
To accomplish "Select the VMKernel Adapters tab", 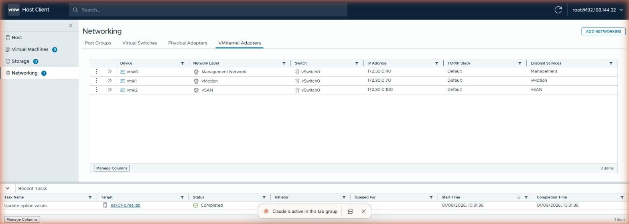I will click(239, 43).
